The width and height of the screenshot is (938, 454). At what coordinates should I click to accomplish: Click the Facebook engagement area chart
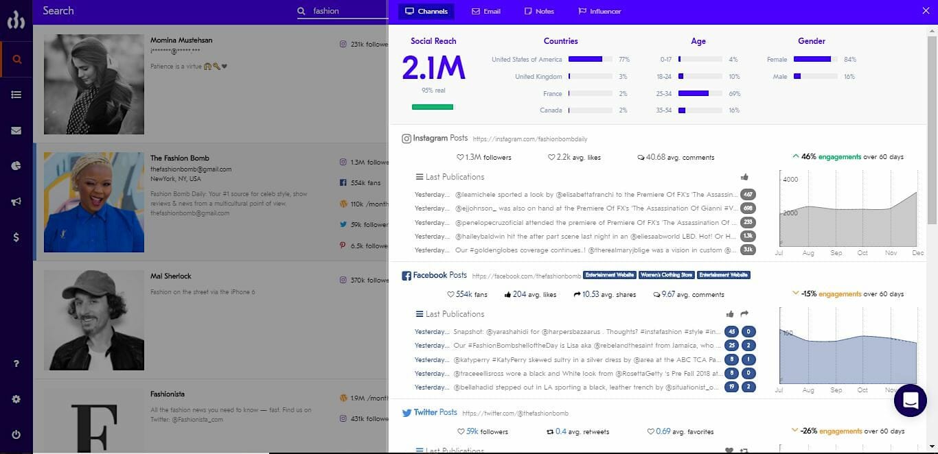848,345
